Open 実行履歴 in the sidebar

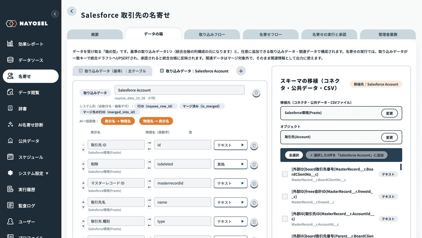(x=31, y=189)
